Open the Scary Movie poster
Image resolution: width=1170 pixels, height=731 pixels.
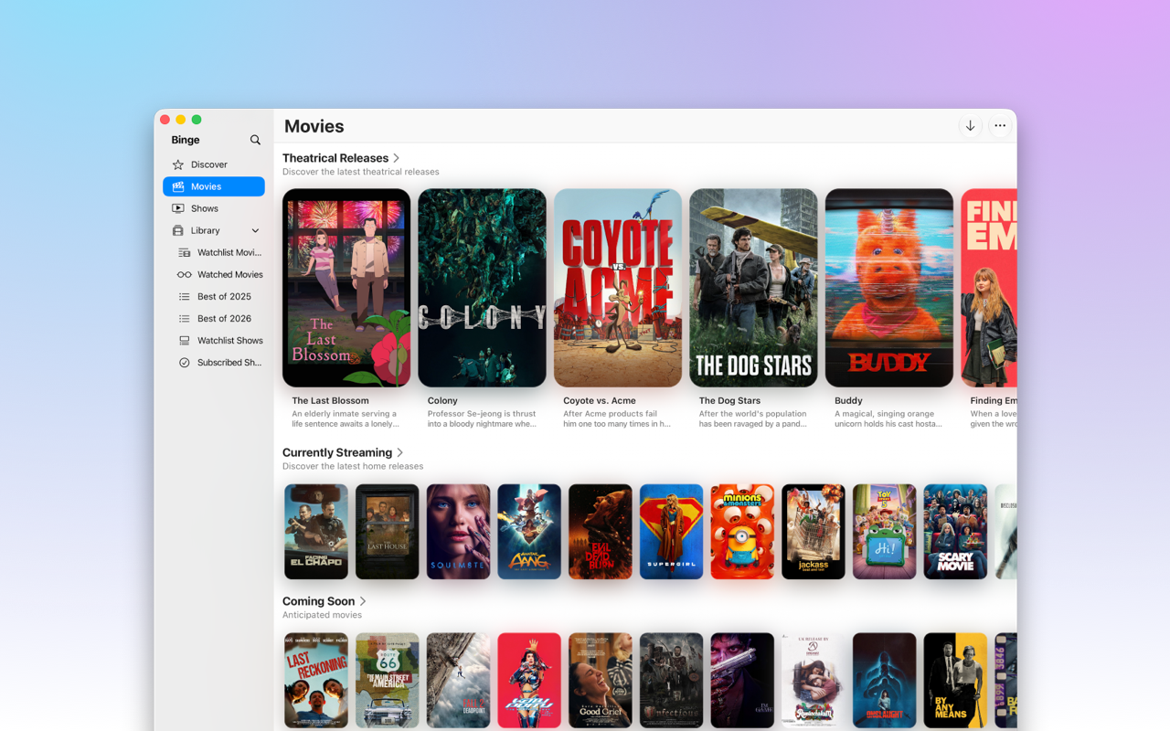pos(956,532)
